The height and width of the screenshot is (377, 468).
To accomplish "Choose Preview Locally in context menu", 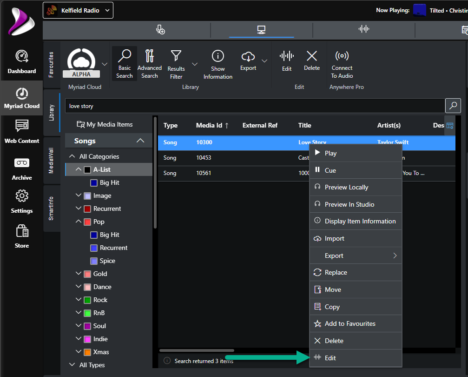I will click(356, 187).
